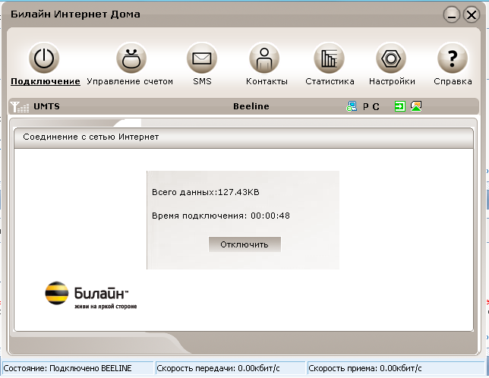Viewport: 489px width, 378px height.
Task: Open the Контакты person icon
Action: [265, 58]
